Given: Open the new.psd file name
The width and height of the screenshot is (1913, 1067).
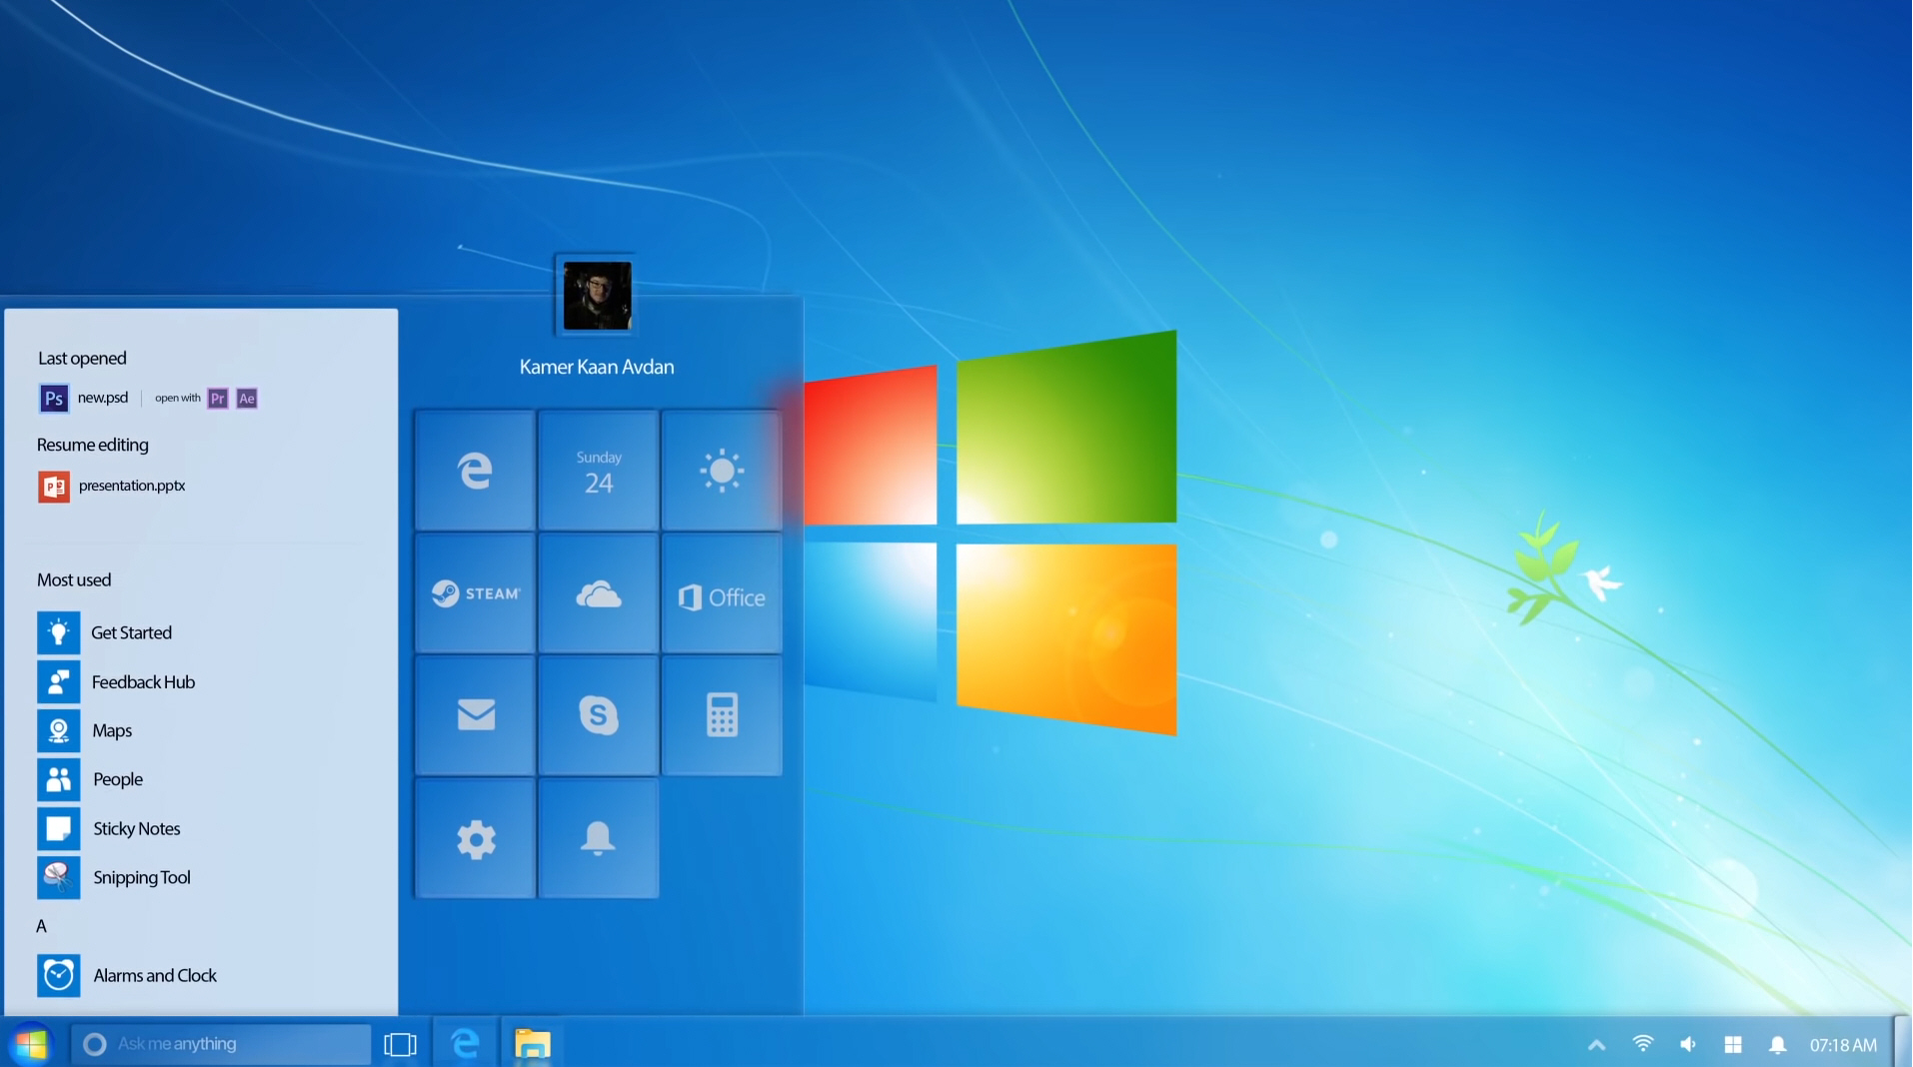Looking at the screenshot, I should 103,398.
